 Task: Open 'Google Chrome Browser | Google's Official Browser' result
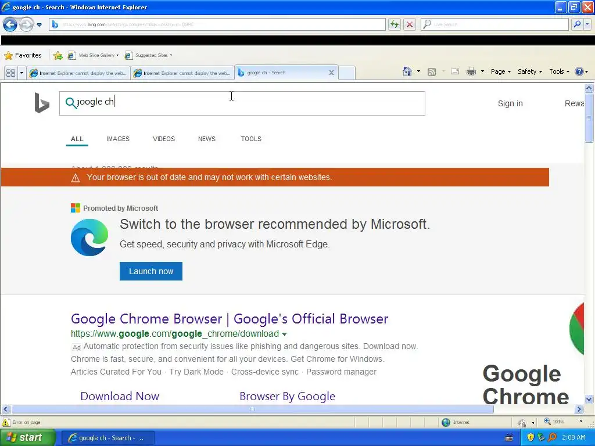tap(230, 319)
